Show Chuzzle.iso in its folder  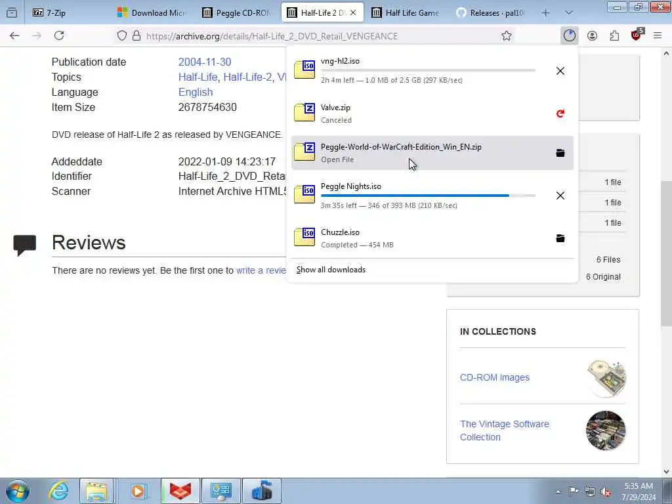tap(560, 238)
